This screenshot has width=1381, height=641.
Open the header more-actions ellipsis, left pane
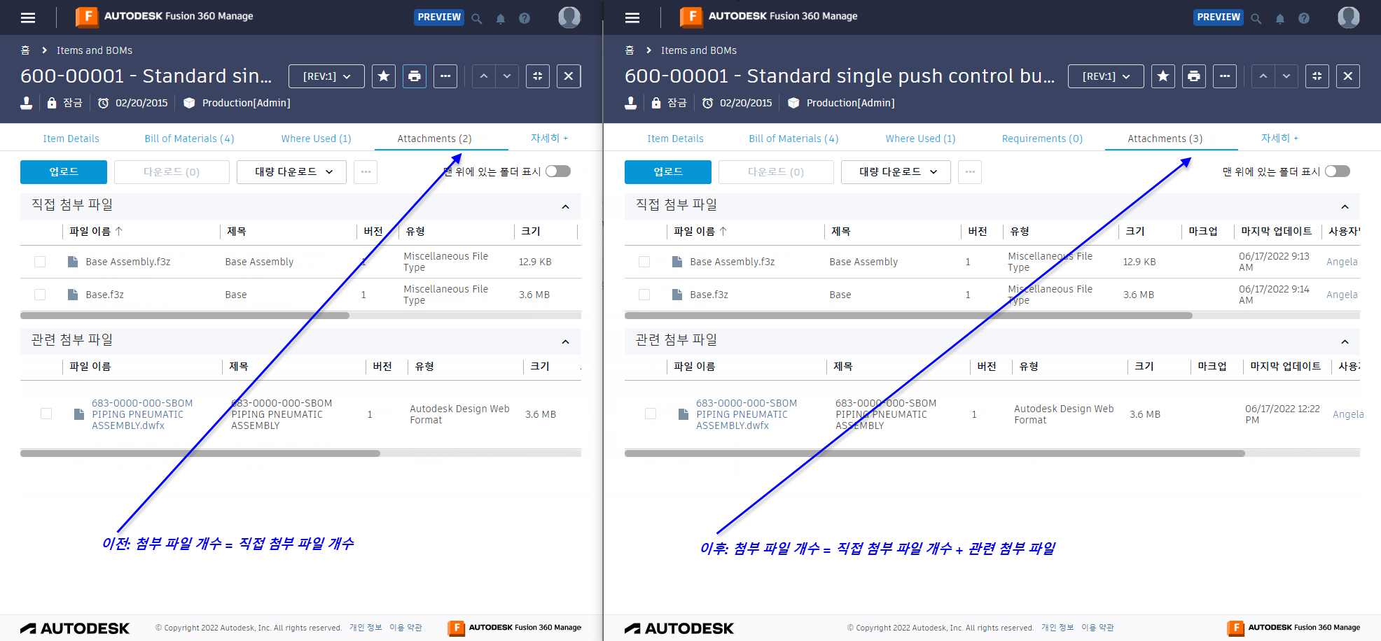(445, 76)
